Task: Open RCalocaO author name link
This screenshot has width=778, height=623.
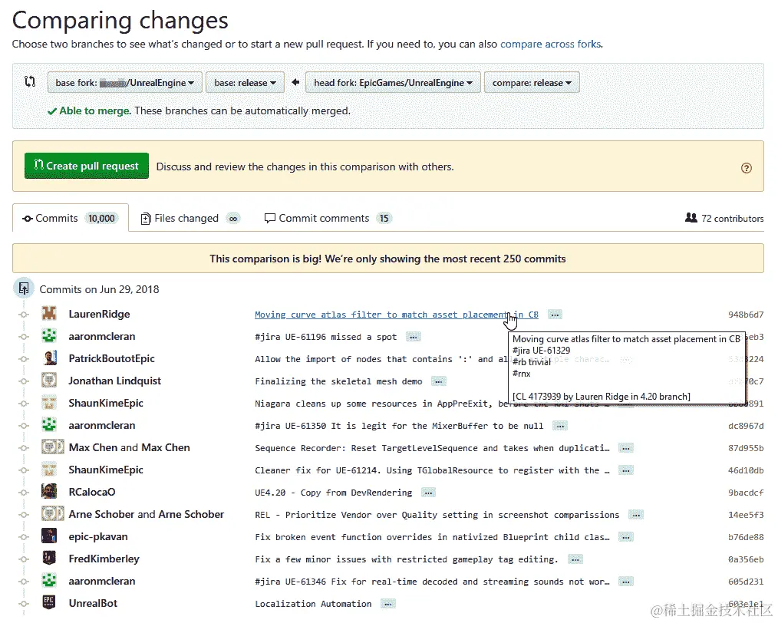Action: [92, 492]
